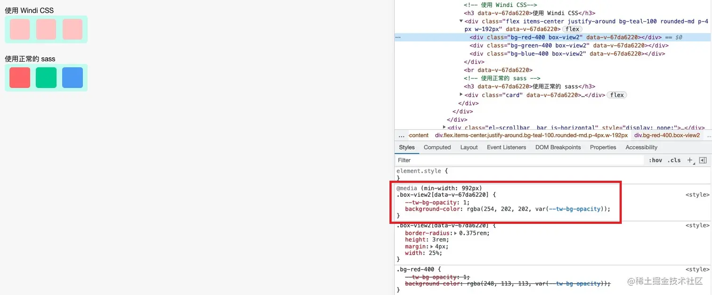Collapse the teal flex container div
This screenshot has width=712, height=295.
click(461, 21)
